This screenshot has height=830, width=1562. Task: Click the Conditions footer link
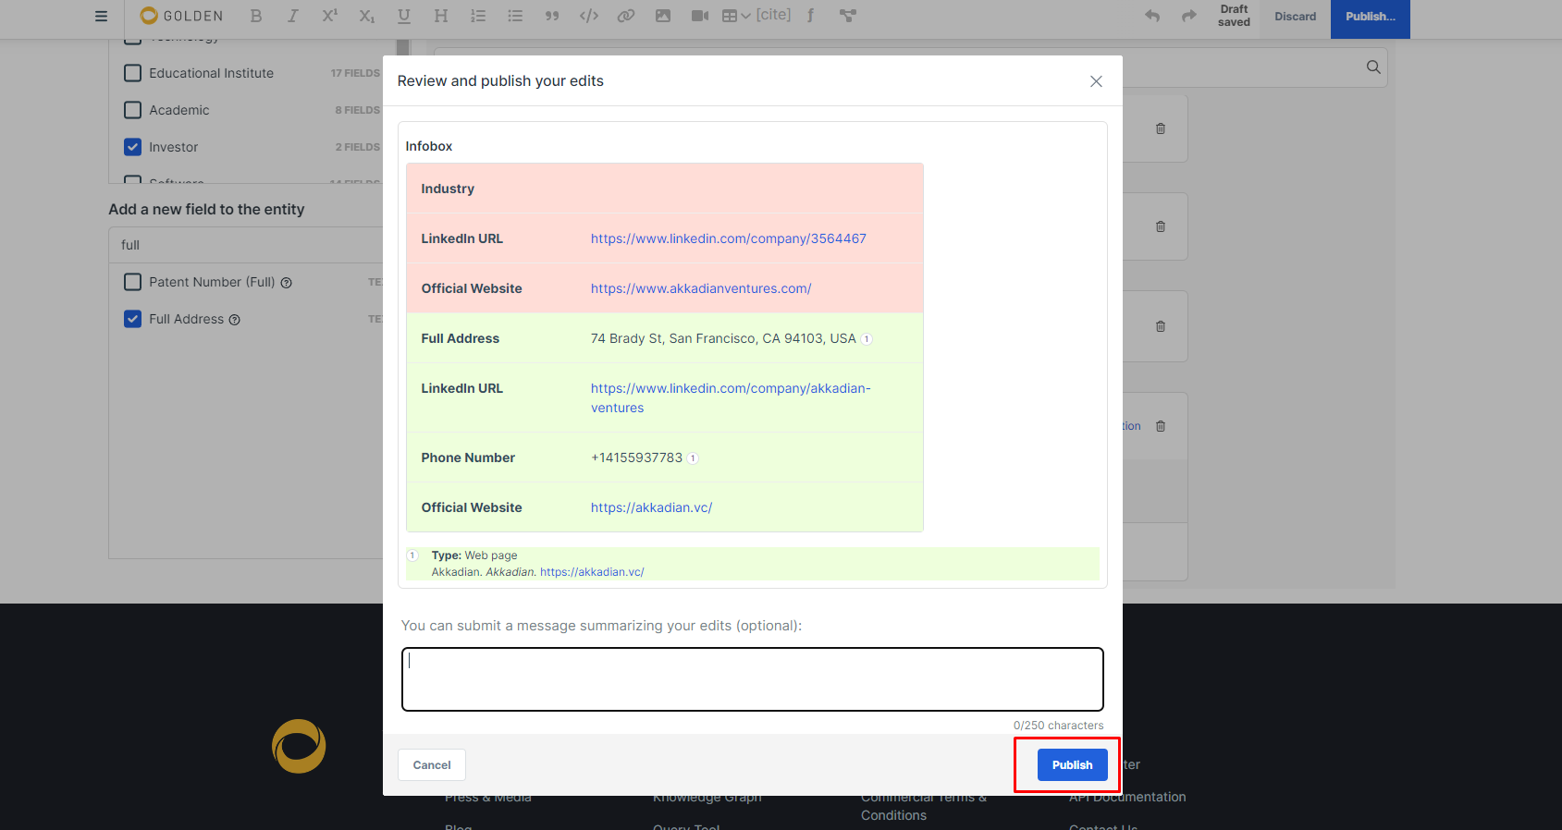pos(893,815)
